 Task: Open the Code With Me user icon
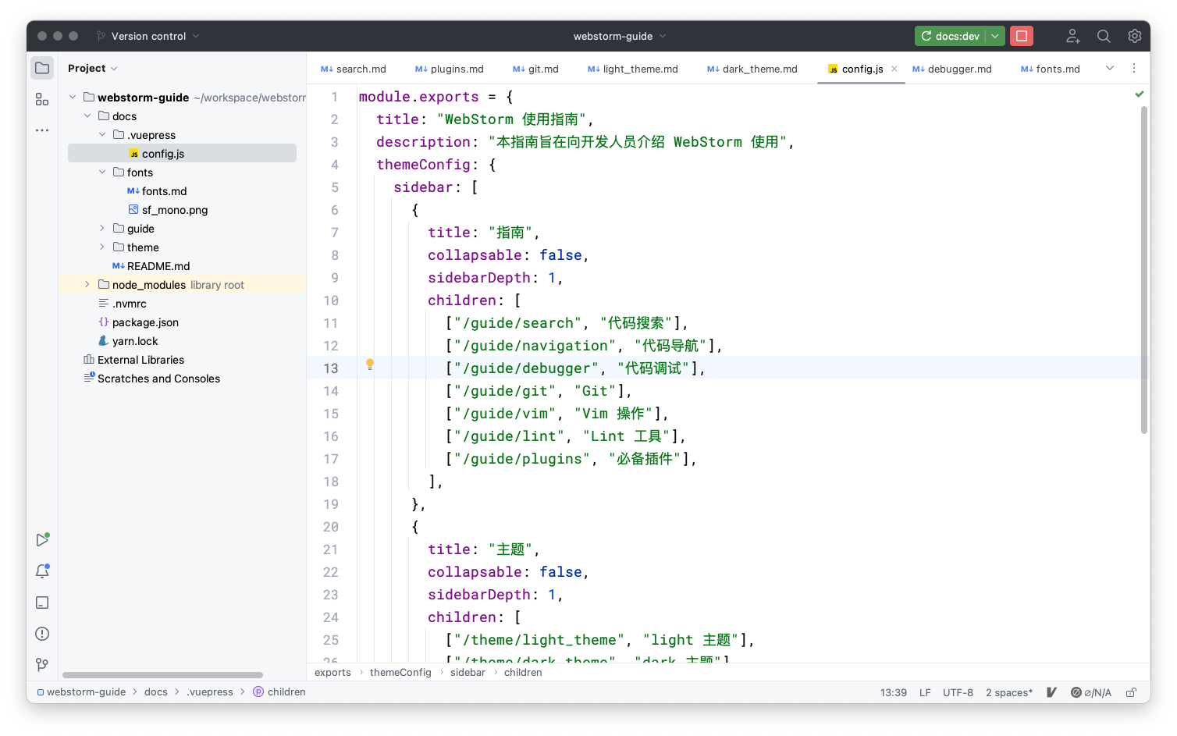click(1073, 36)
